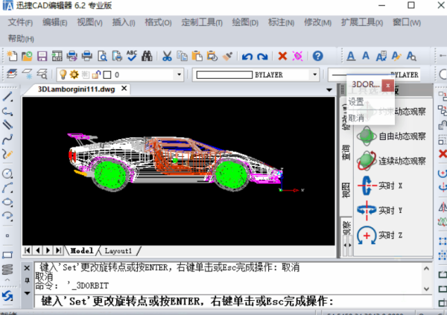Open the layer 0 dropdown list
The image size is (447, 315).
click(x=180, y=74)
